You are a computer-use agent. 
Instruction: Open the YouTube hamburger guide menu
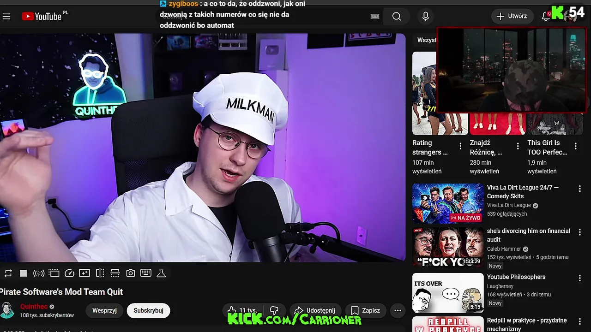tap(6, 17)
